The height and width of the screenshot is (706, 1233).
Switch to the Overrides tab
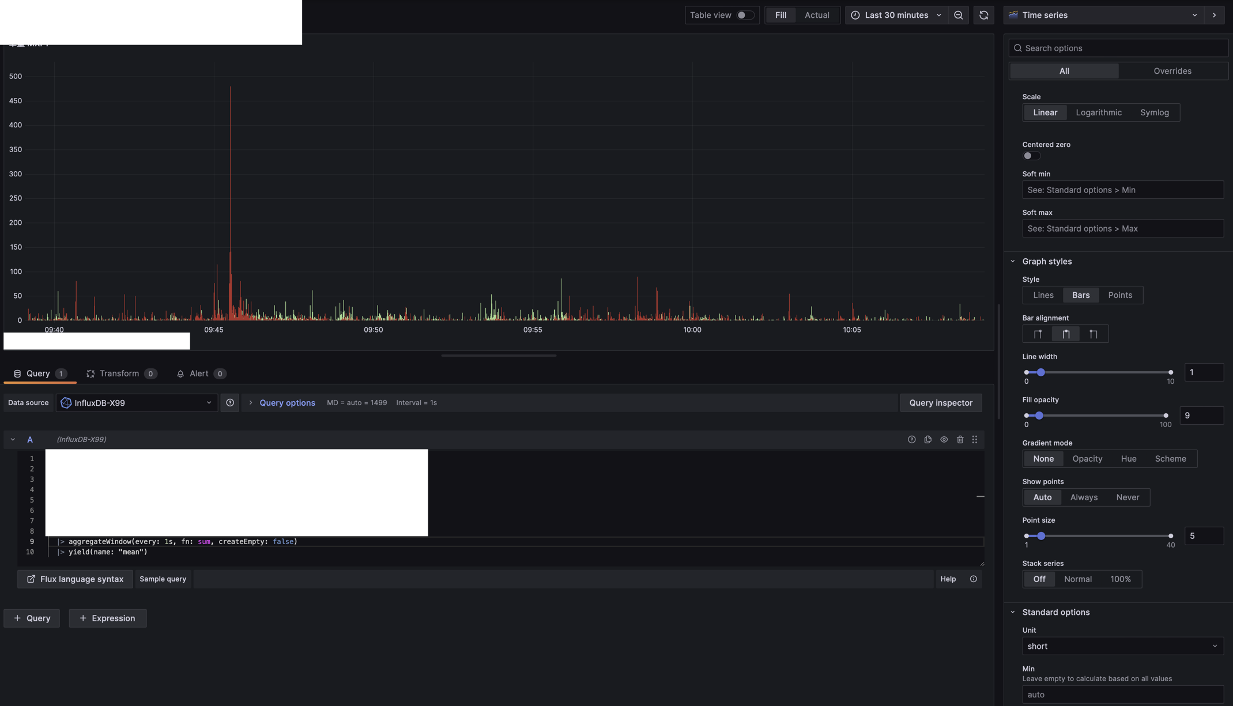pyautogui.click(x=1172, y=70)
